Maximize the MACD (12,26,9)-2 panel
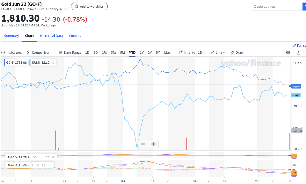 pos(44,165)
